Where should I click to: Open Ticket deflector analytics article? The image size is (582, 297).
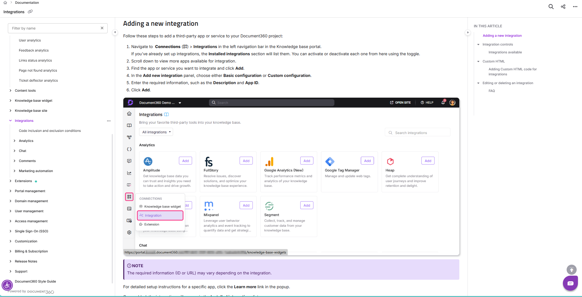pos(38,80)
